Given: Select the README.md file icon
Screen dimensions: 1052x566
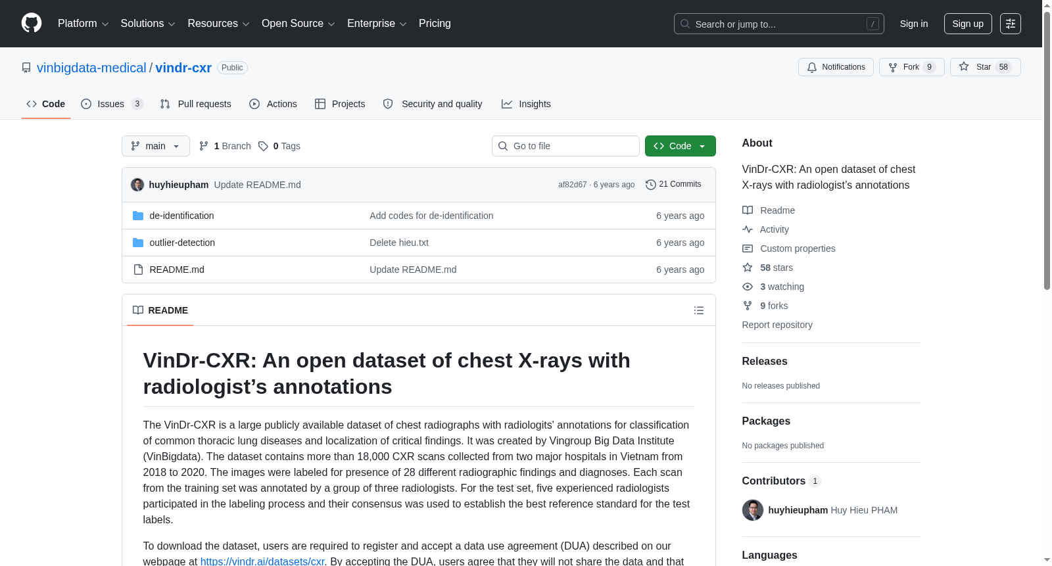Looking at the screenshot, I should tap(138, 270).
